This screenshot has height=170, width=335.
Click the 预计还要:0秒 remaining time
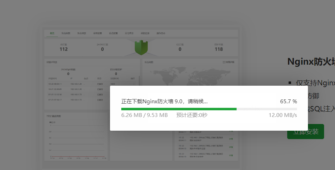[192, 115]
